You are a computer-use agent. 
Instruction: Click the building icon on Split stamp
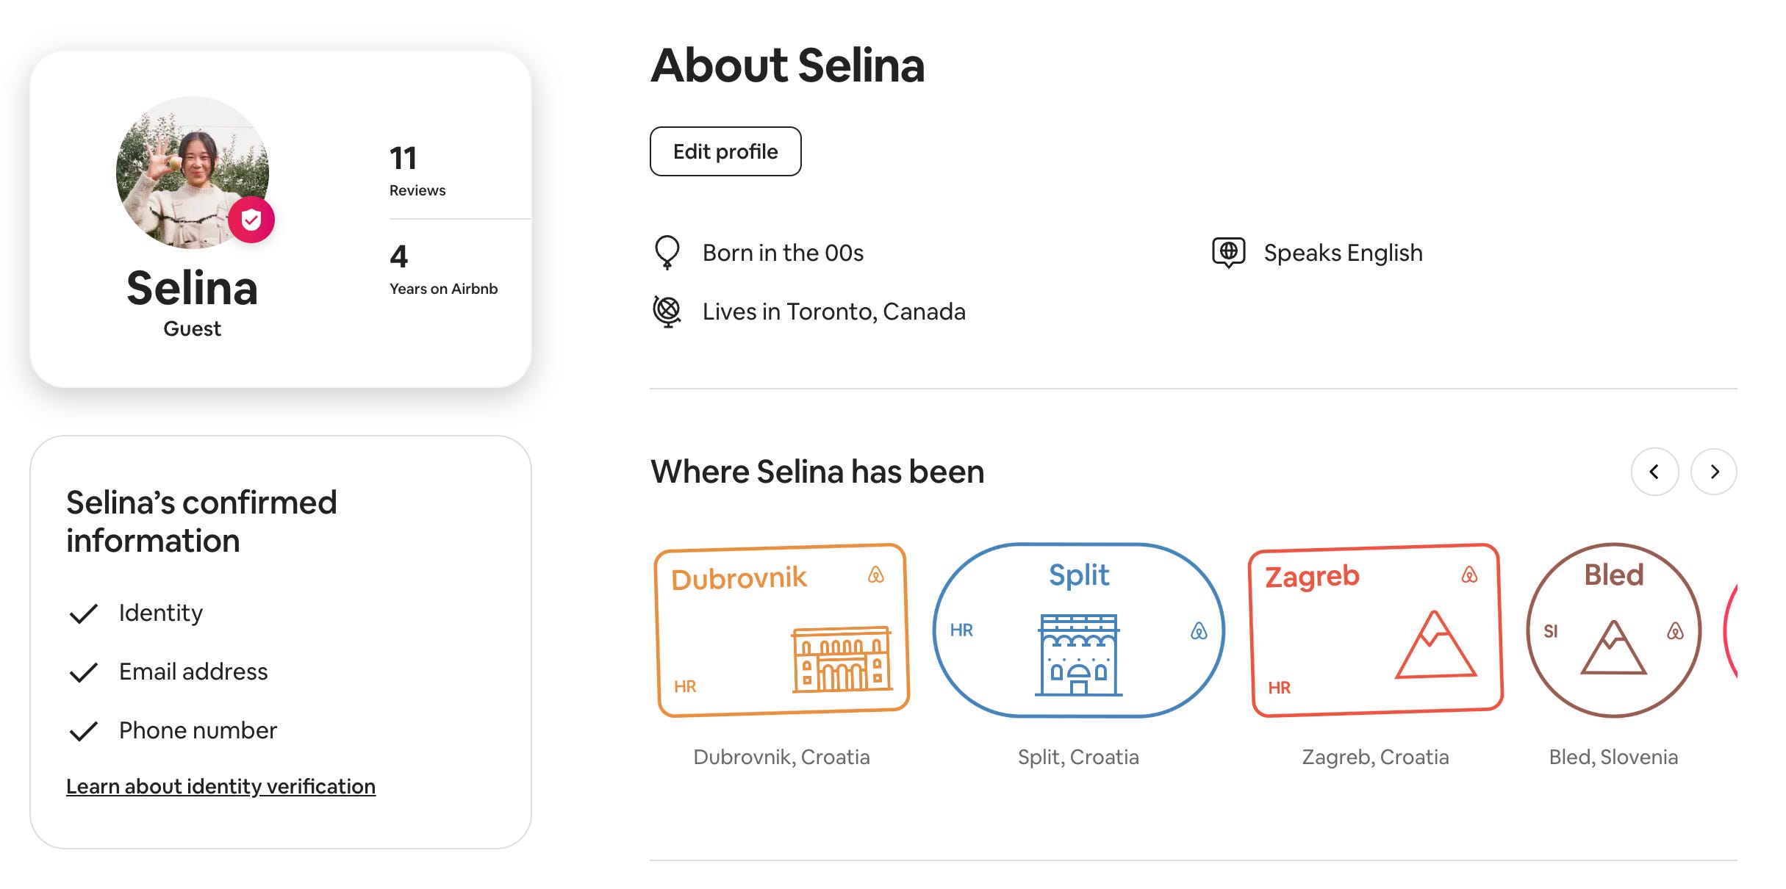[1078, 654]
